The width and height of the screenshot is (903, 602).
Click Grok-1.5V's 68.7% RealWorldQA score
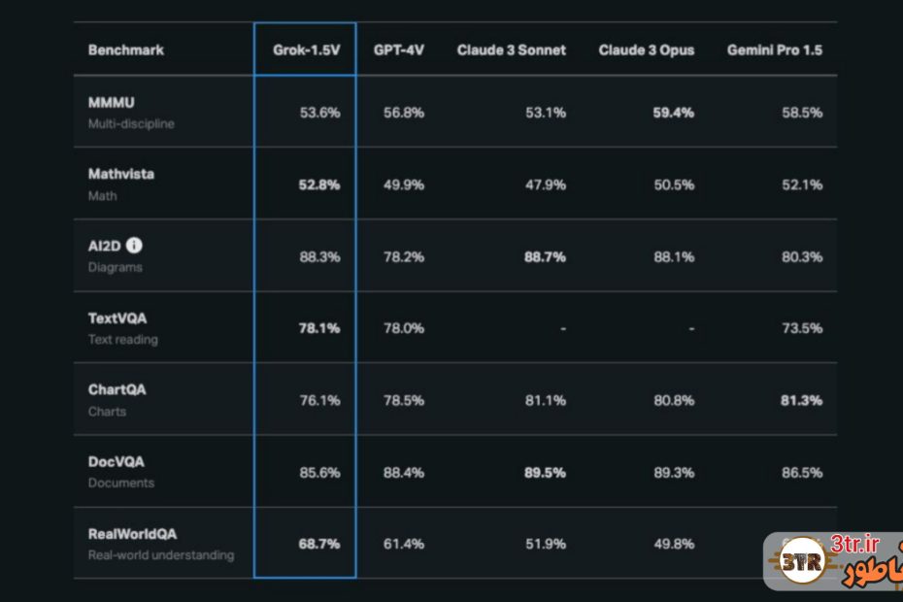click(x=319, y=544)
